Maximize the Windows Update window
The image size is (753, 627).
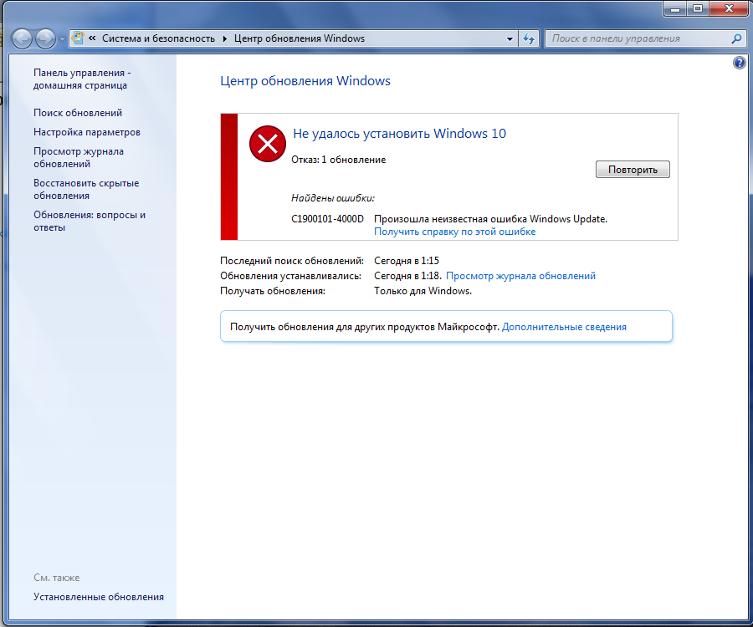(697, 8)
